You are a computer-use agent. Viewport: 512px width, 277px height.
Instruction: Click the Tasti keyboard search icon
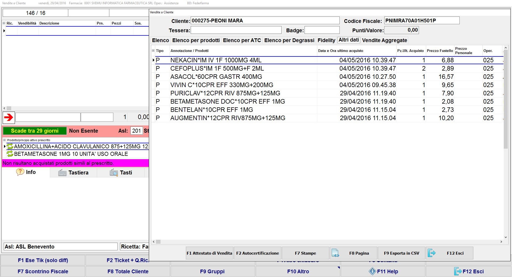point(114,173)
